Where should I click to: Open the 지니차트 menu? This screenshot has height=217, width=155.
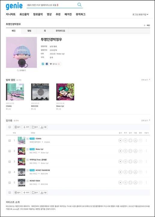point(11,14)
